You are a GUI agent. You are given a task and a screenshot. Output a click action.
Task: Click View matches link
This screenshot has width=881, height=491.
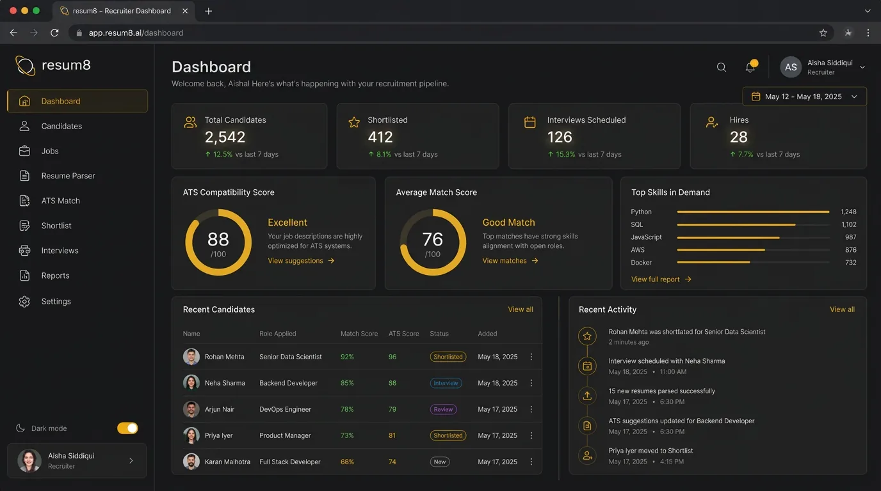(x=510, y=261)
